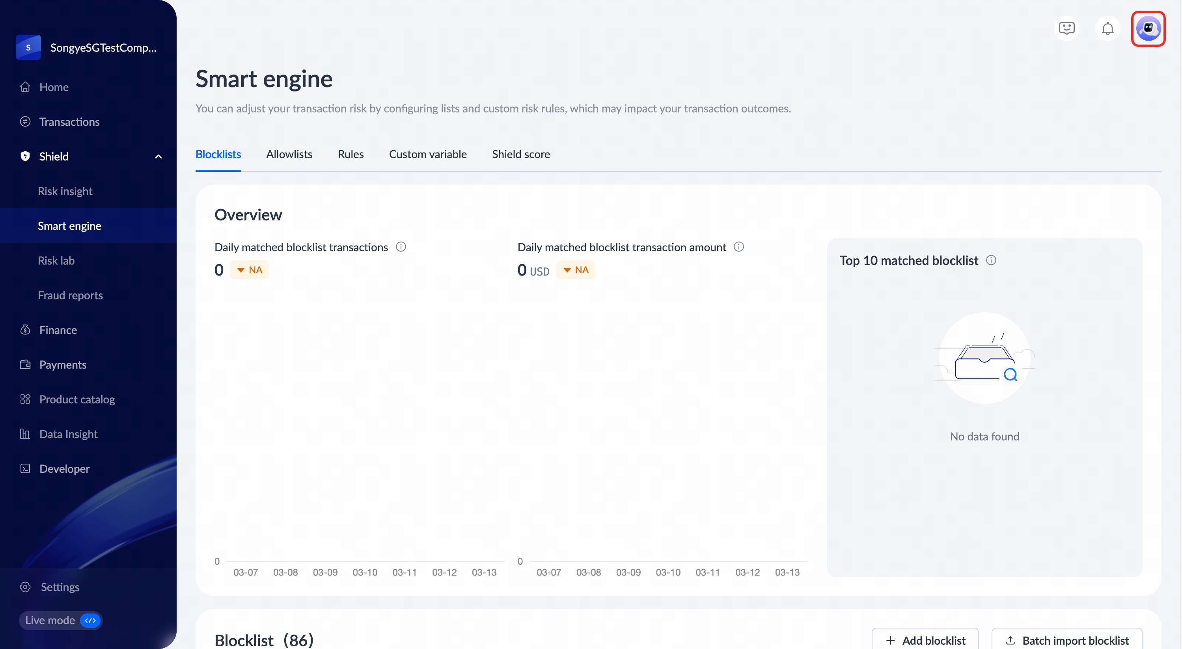
Task: Collapse the Shield menu section
Action: tap(158, 157)
